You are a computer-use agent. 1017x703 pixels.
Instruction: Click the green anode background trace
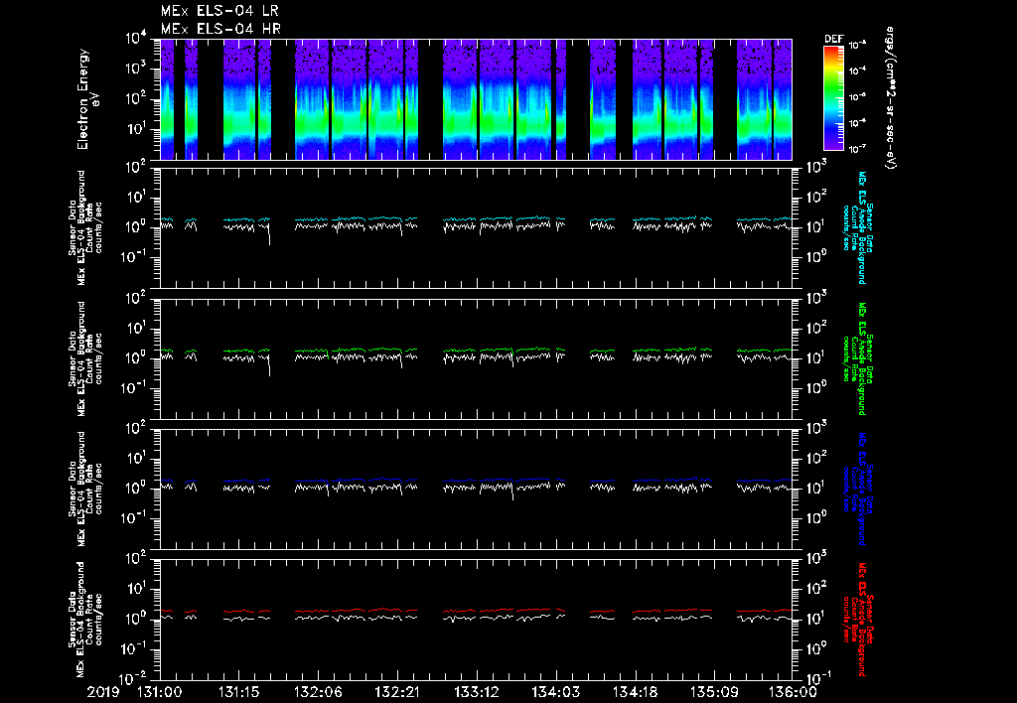pos(476,351)
